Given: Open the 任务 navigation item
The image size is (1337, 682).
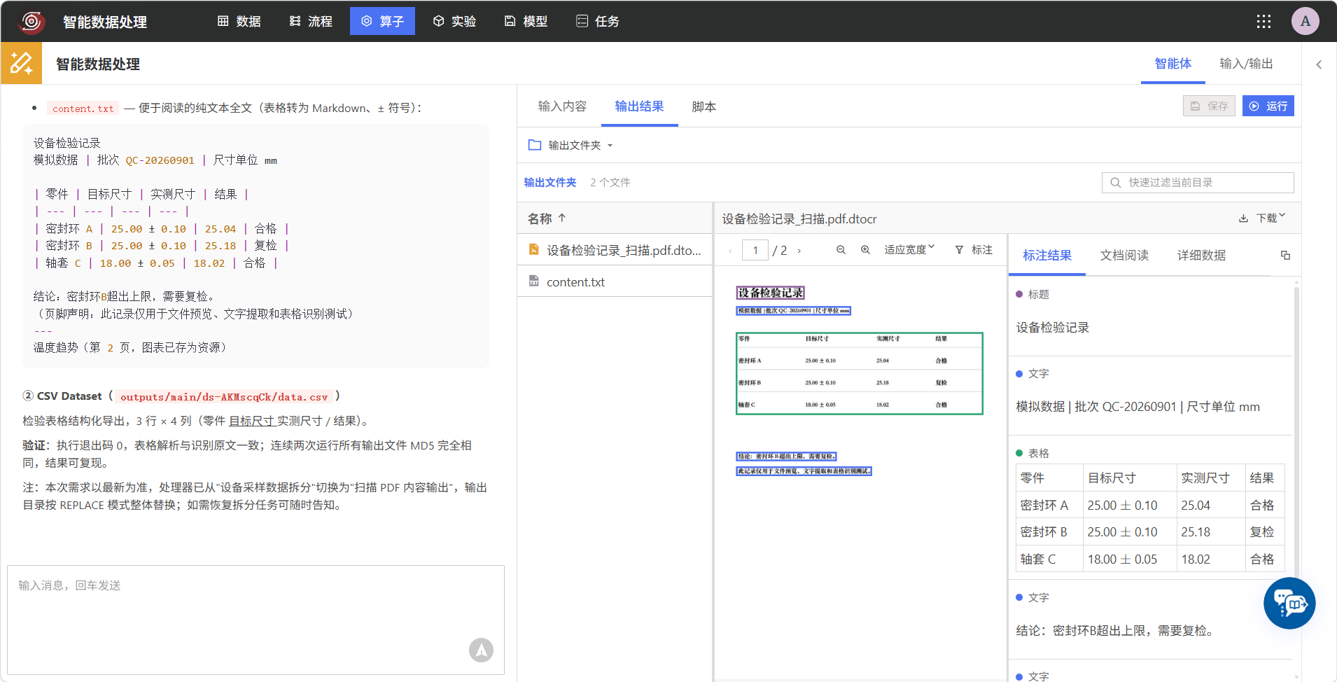Looking at the screenshot, I should coord(598,21).
